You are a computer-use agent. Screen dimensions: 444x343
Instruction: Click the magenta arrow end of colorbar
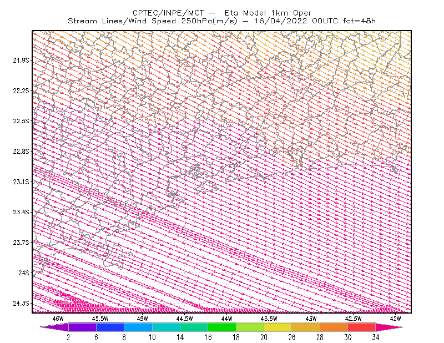[x=390, y=327]
